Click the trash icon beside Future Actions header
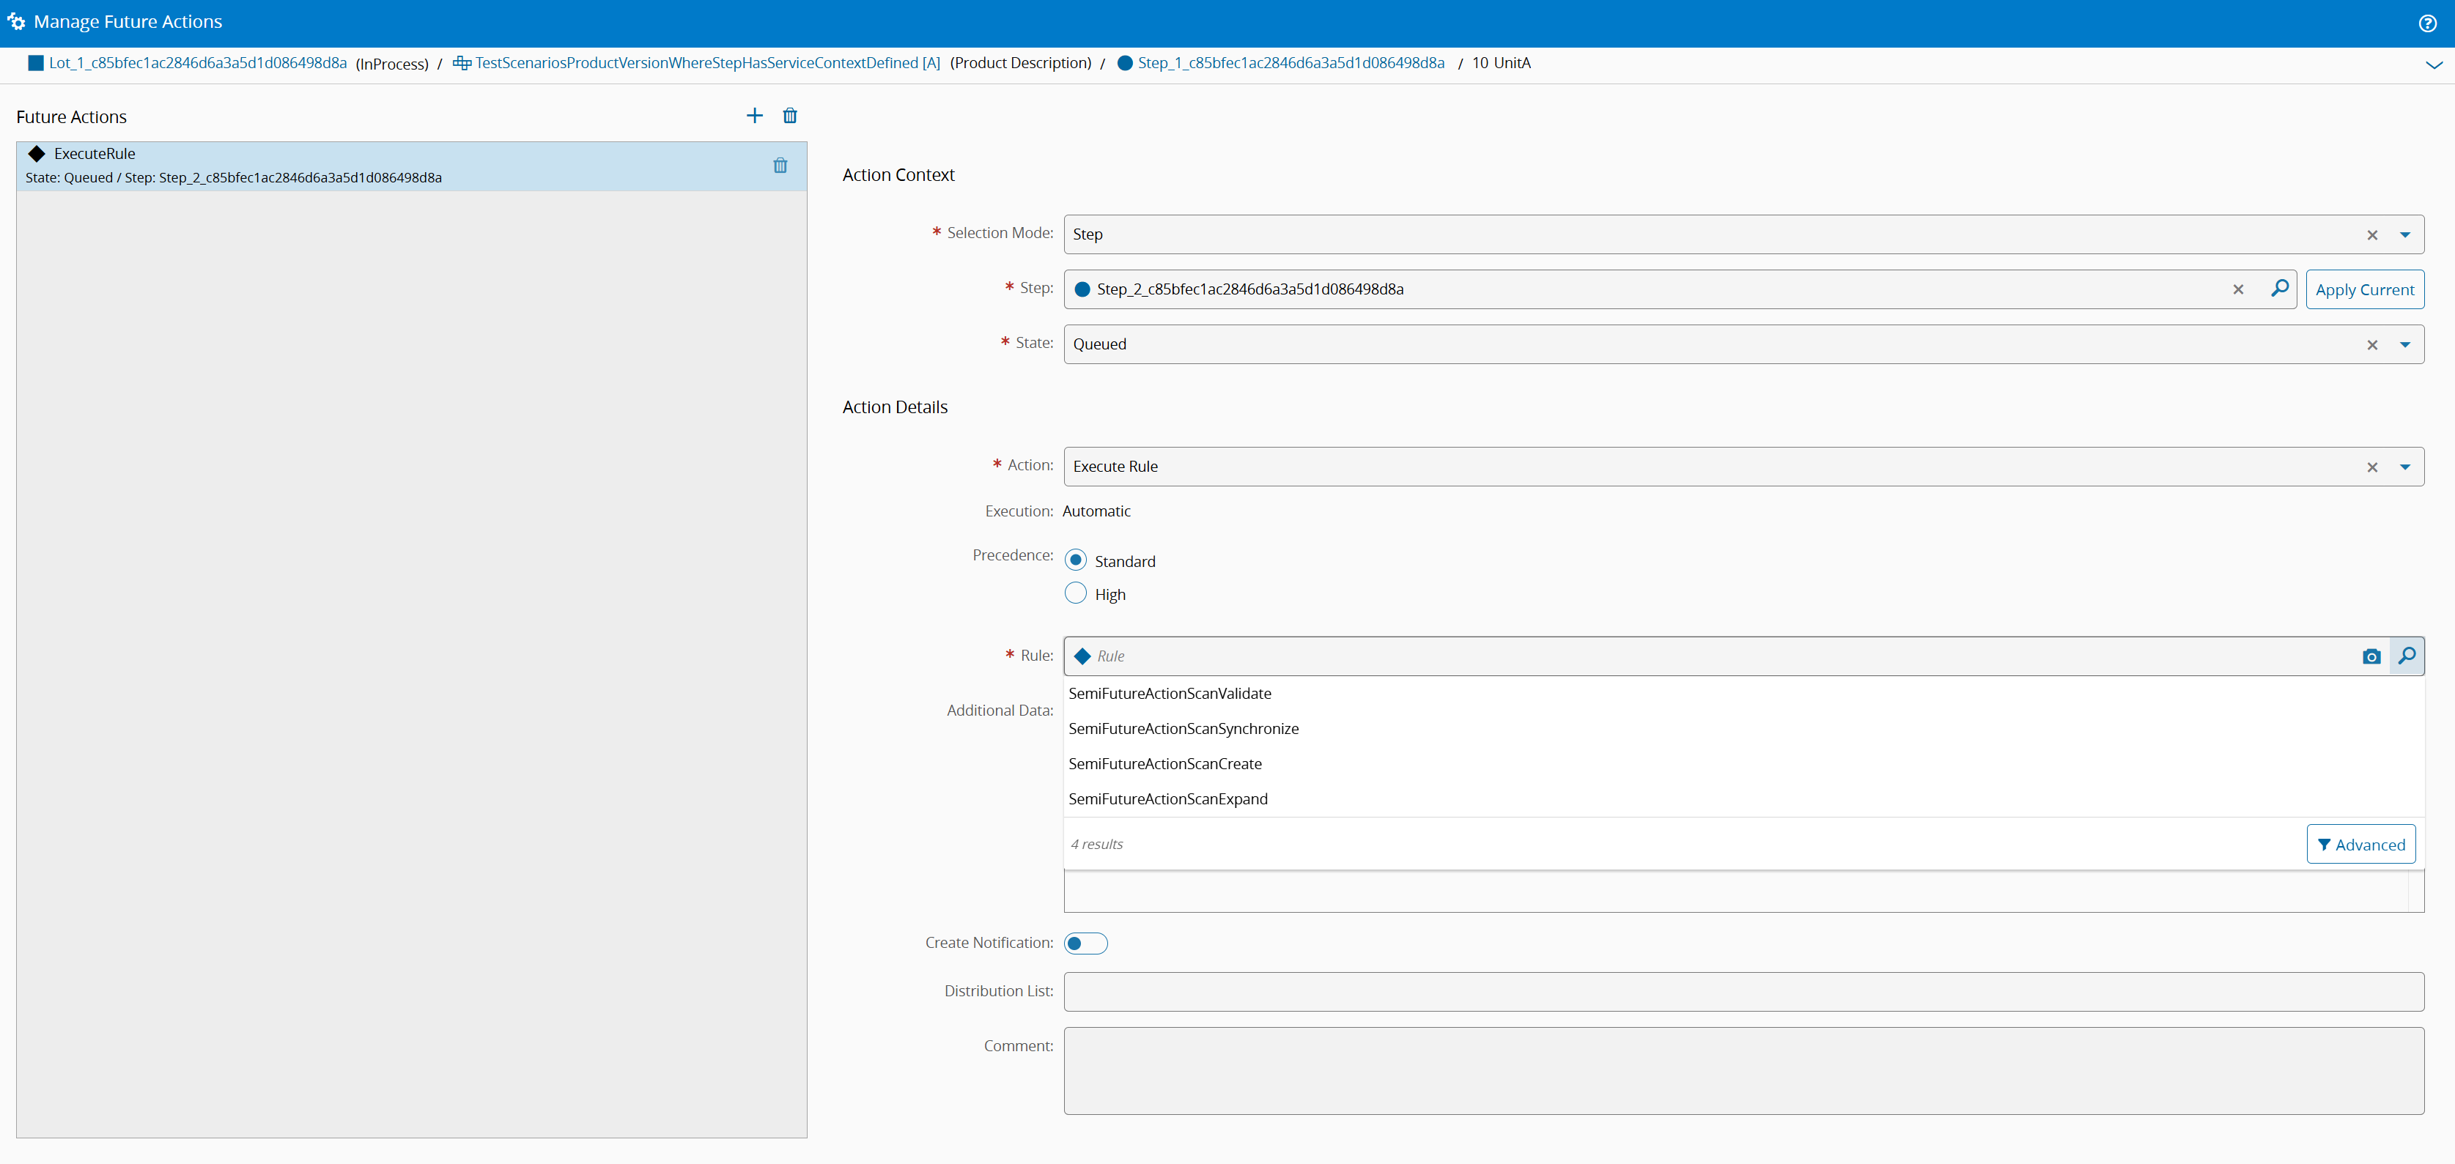This screenshot has width=2455, height=1164. point(789,115)
